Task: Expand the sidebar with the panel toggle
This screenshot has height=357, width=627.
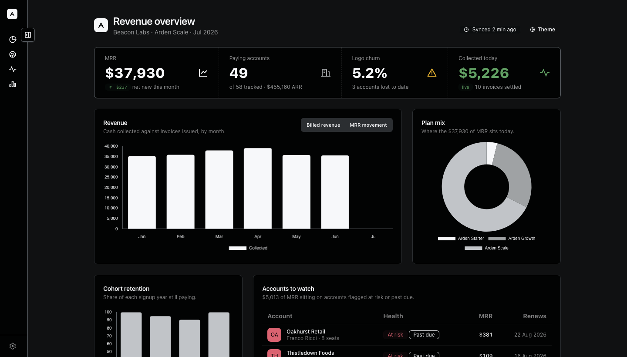Action: [x=28, y=35]
